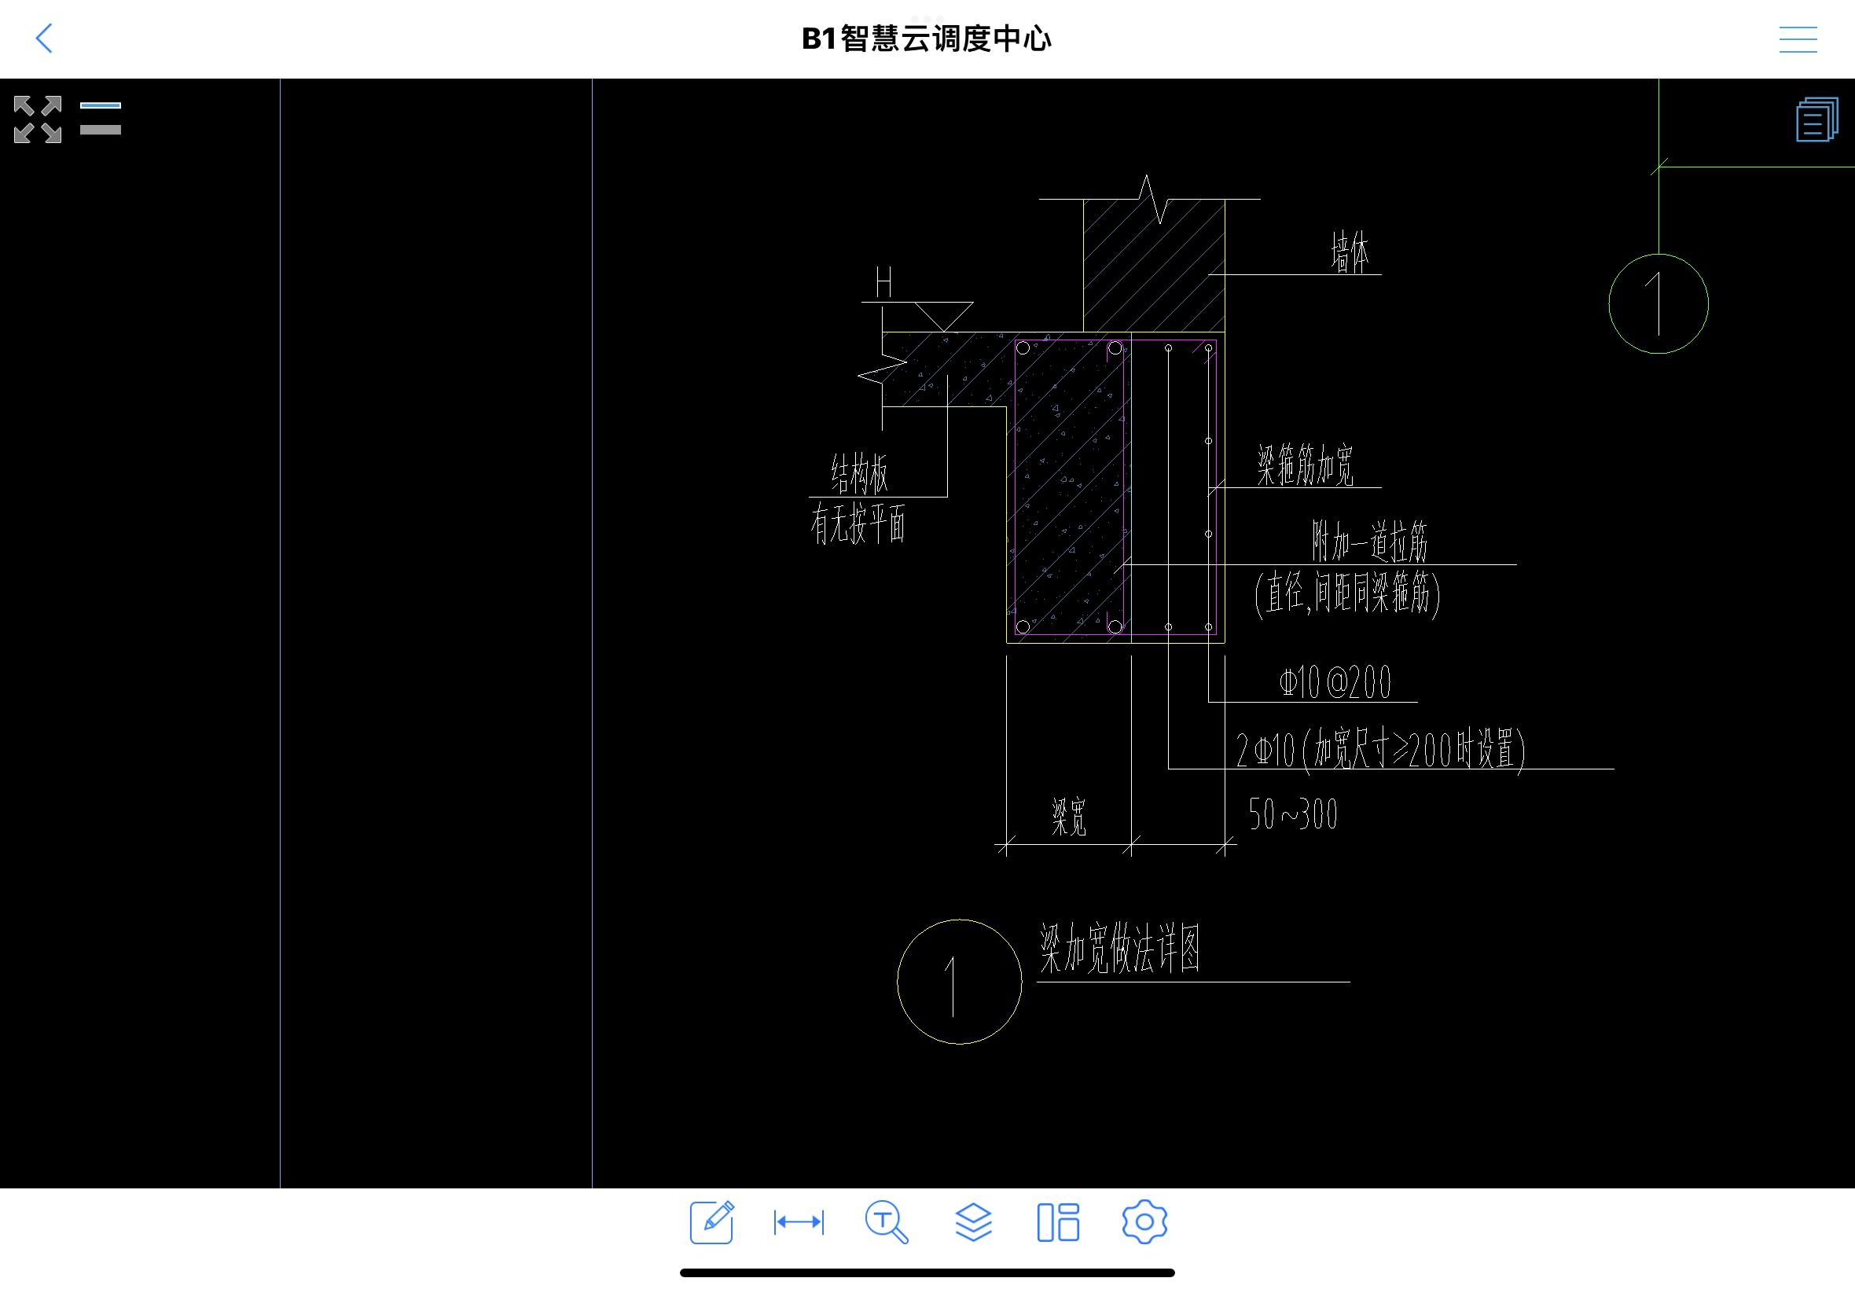Select the distance measure tool
The width and height of the screenshot is (1855, 1289).
tap(799, 1222)
